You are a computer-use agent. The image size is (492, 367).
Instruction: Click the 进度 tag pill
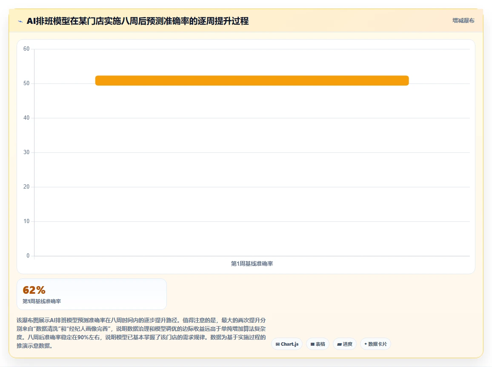pyautogui.click(x=344, y=344)
